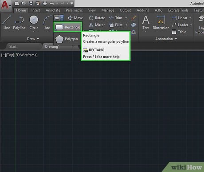Switch to the View ribbon tab
Viewport: 204px width, 172px height.
(x=92, y=10)
